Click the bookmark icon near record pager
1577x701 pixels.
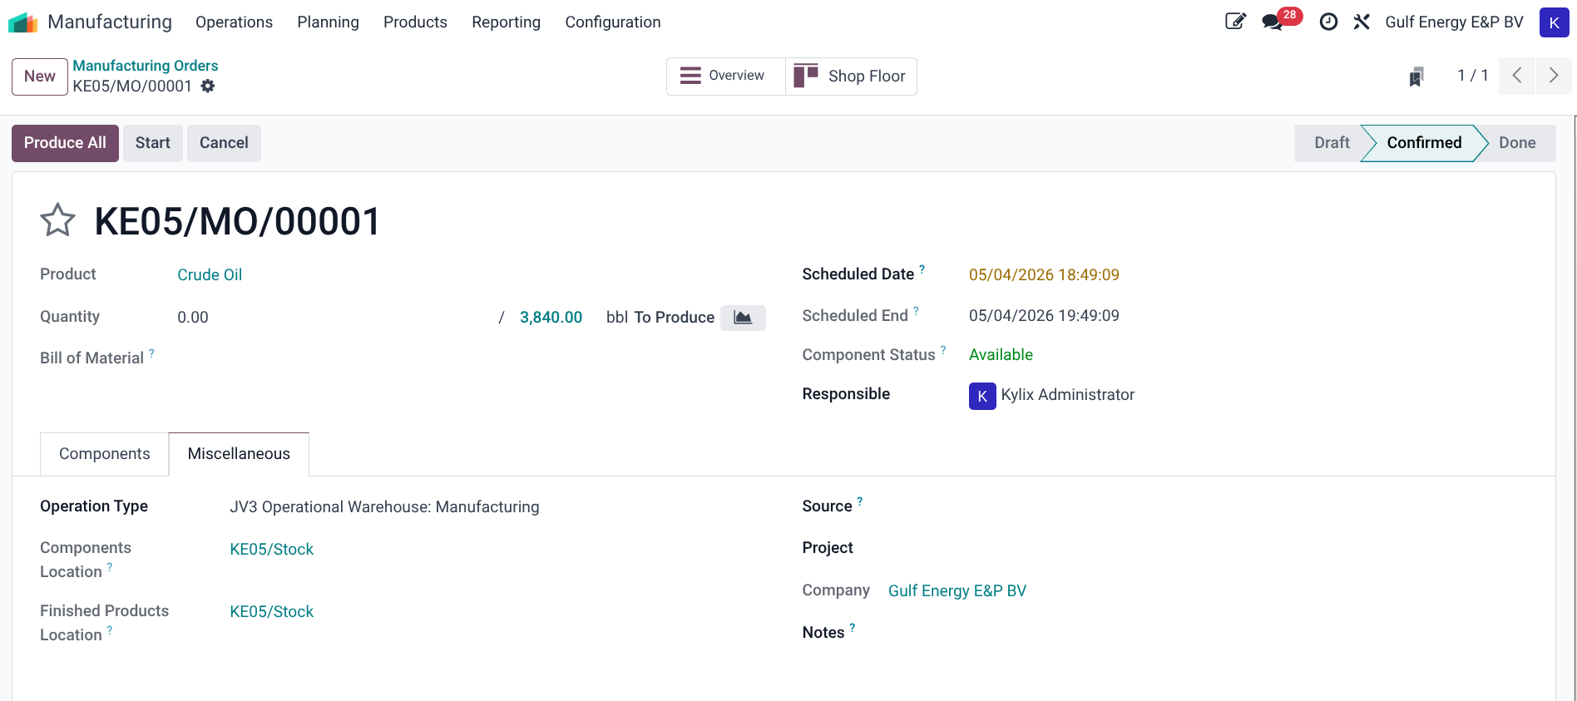(x=1416, y=77)
